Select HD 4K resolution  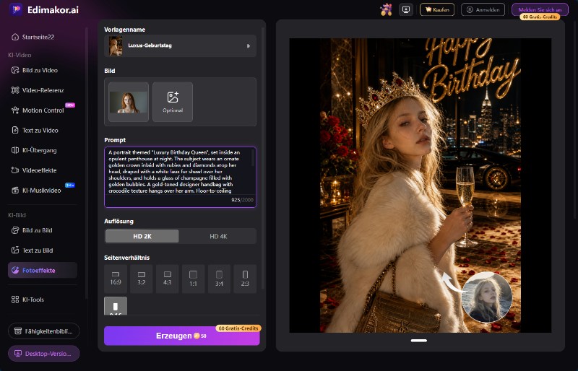point(218,236)
